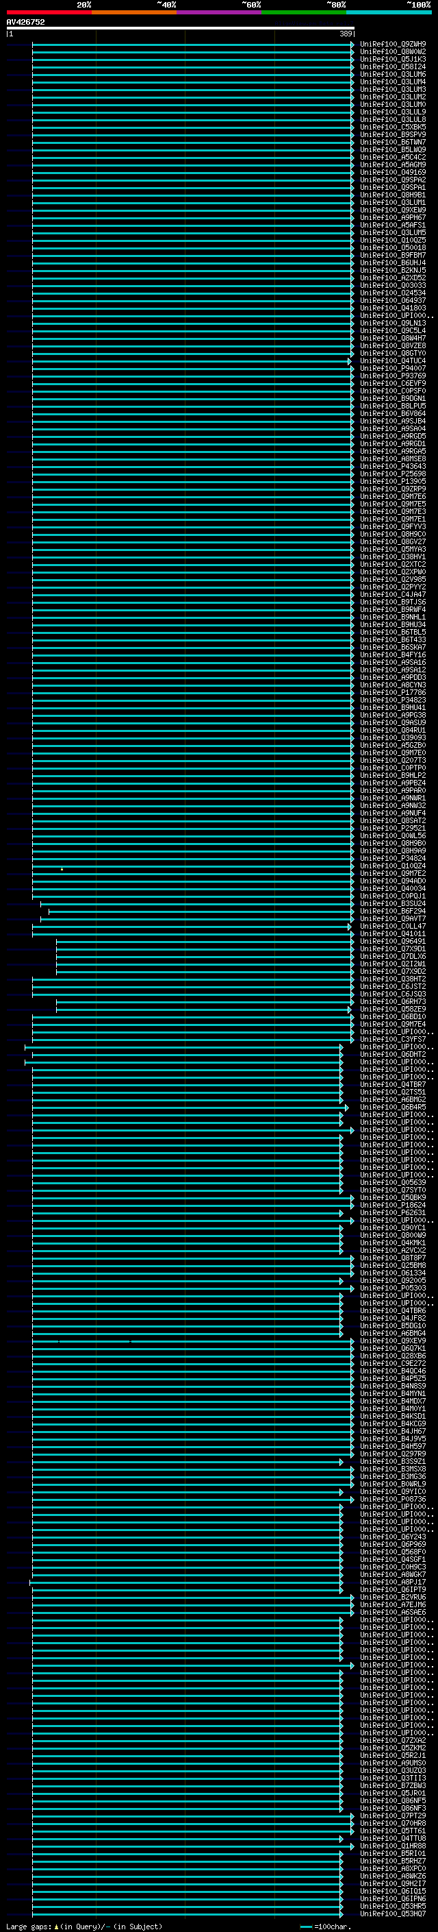Viewport: 438px width, 1932px height.
Task: Select hit label UniRef100_C0LL47
Action: pyautogui.click(x=393, y=925)
